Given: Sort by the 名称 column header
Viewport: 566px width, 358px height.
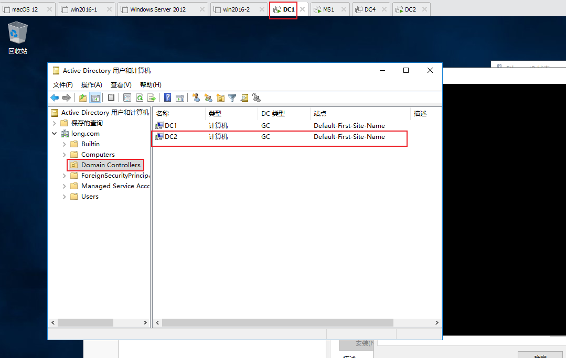Looking at the screenshot, I should (179, 114).
